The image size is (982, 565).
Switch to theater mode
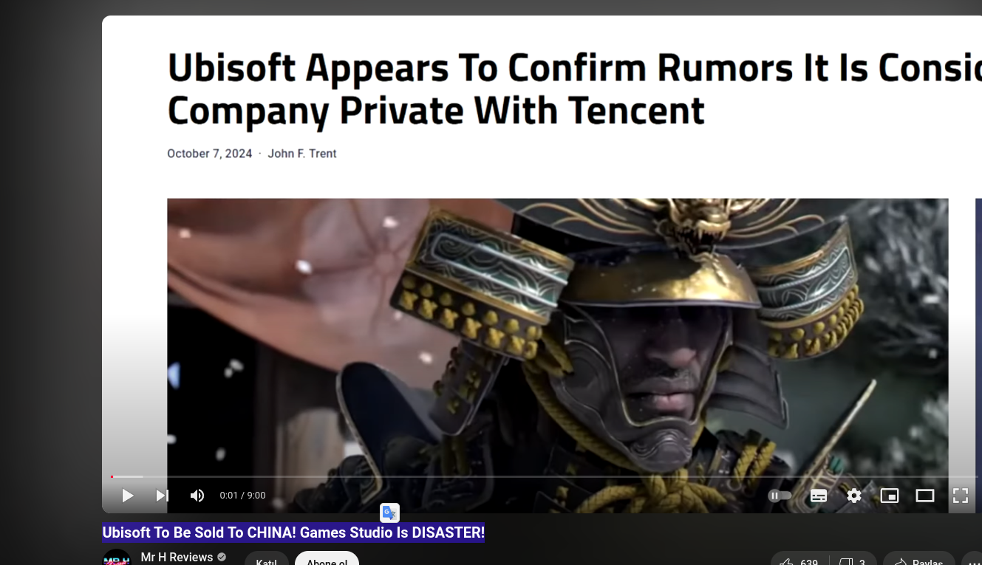[x=925, y=496]
